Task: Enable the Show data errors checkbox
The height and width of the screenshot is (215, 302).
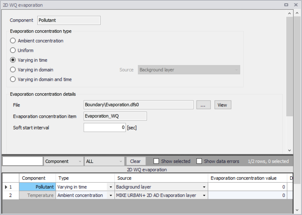Action: (199, 161)
